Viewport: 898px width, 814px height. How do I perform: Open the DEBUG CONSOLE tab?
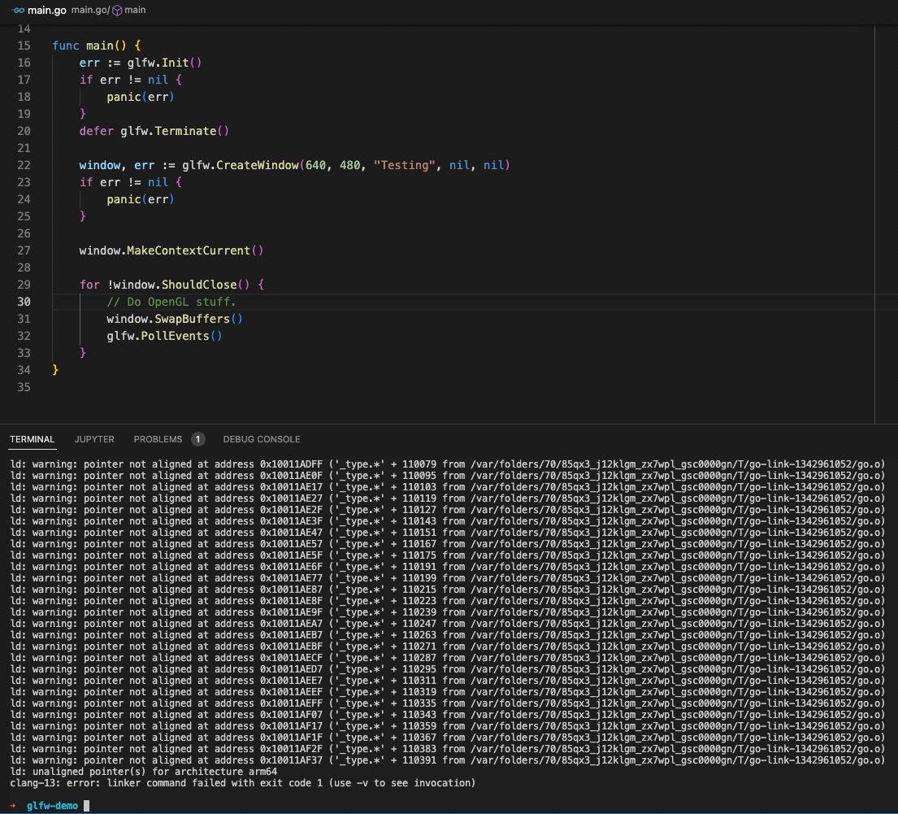(x=262, y=439)
